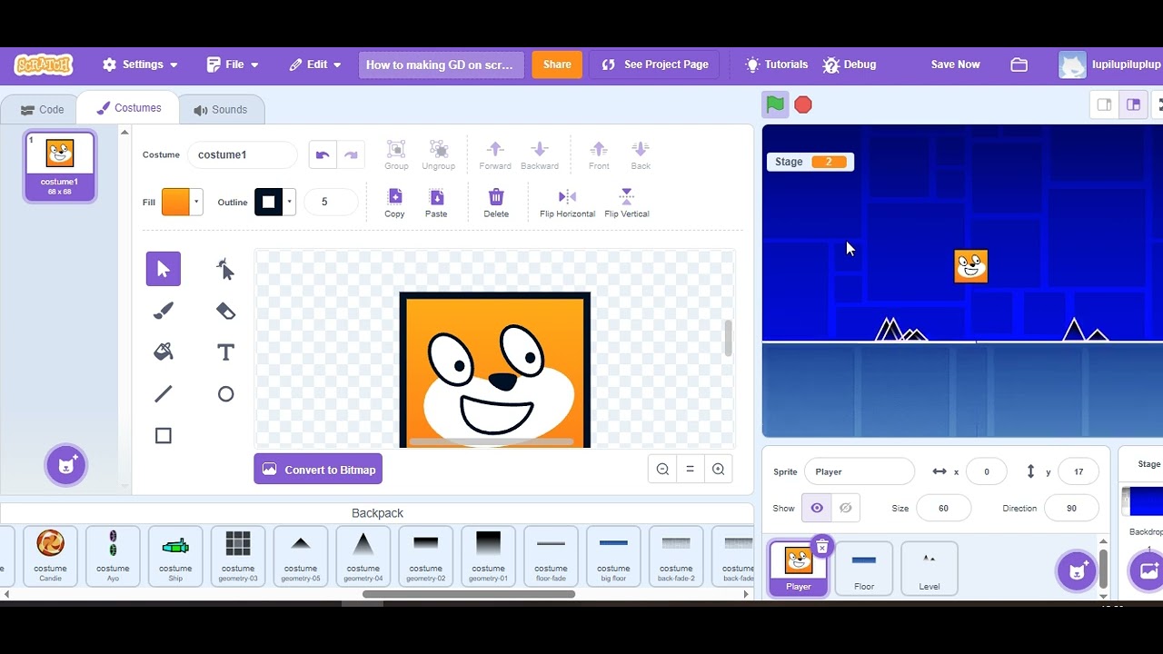The width and height of the screenshot is (1163, 654).
Task: Flip the costume horizontally
Action: [567, 203]
